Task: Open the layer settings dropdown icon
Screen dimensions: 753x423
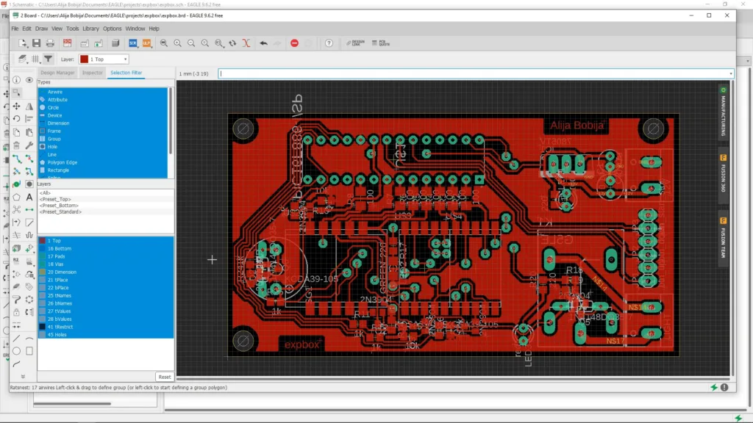Action: [22, 59]
